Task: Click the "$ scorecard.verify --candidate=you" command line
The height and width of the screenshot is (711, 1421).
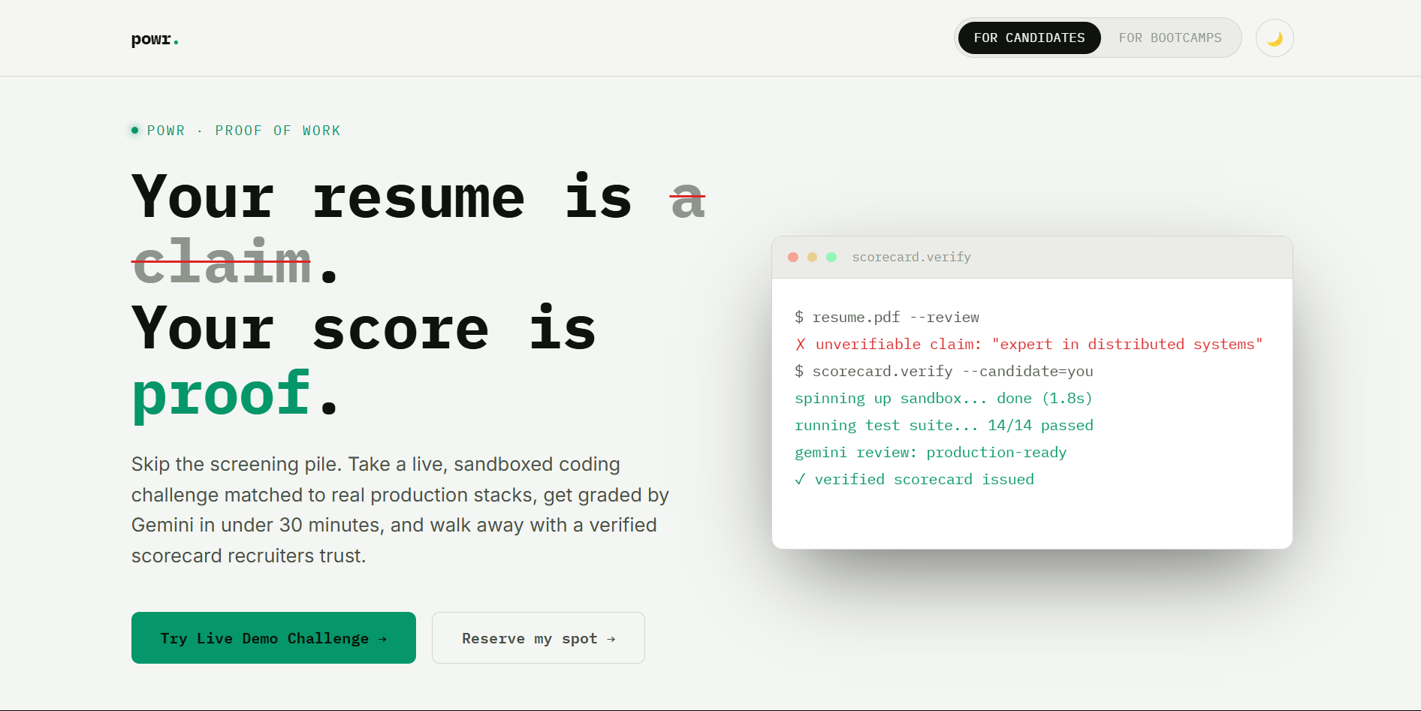Action: [x=944, y=372]
